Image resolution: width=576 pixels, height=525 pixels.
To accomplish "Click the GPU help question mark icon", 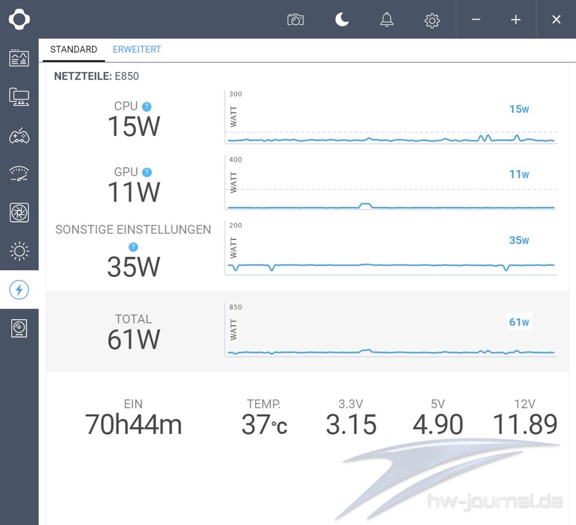I will pos(147,172).
